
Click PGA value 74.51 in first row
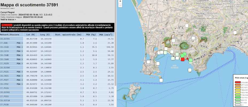click(x=111, y=39)
